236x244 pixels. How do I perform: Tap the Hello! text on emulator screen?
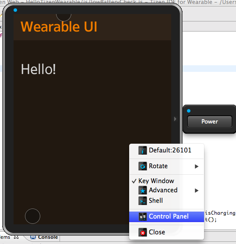tap(38, 69)
